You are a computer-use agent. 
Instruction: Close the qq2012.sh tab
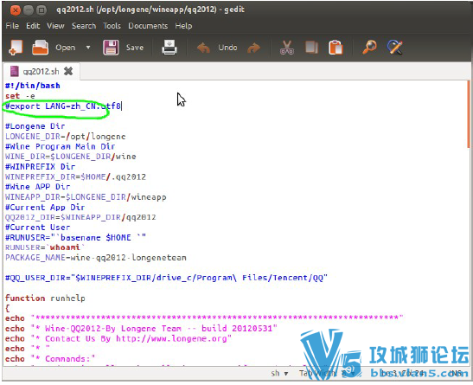click(68, 71)
